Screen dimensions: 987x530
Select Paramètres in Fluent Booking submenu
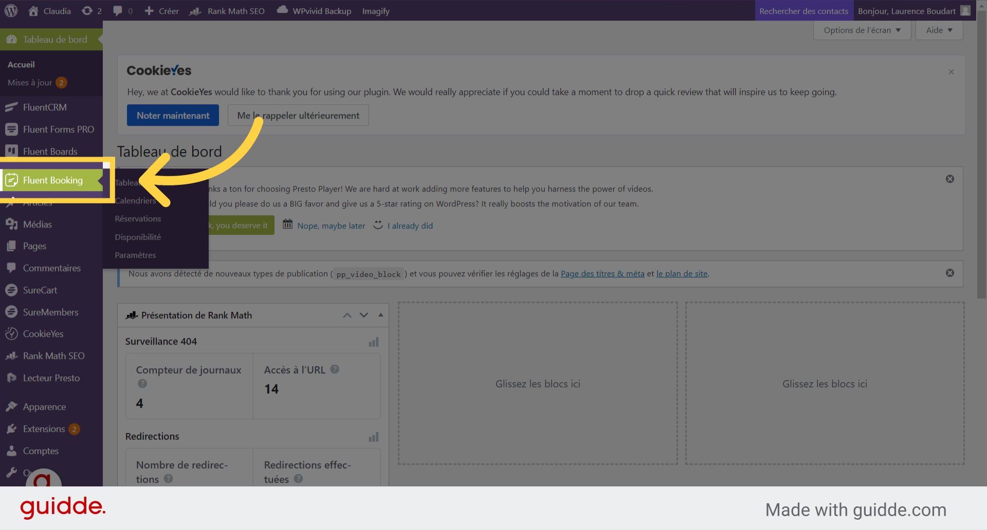pyautogui.click(x=135, y=255)
